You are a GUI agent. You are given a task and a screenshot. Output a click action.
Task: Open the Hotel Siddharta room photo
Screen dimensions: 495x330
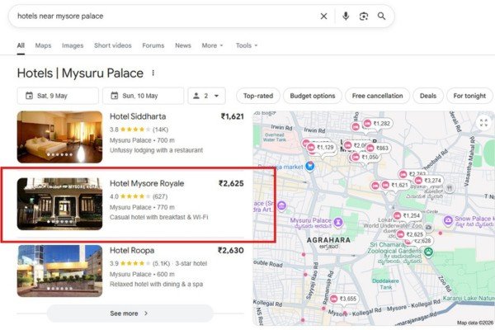tap(59, 137)
